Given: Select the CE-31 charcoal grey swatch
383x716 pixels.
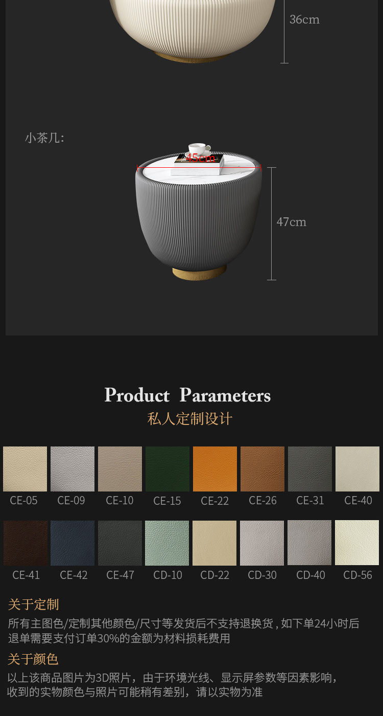Looking at the screenshot, I should point(310,469).
